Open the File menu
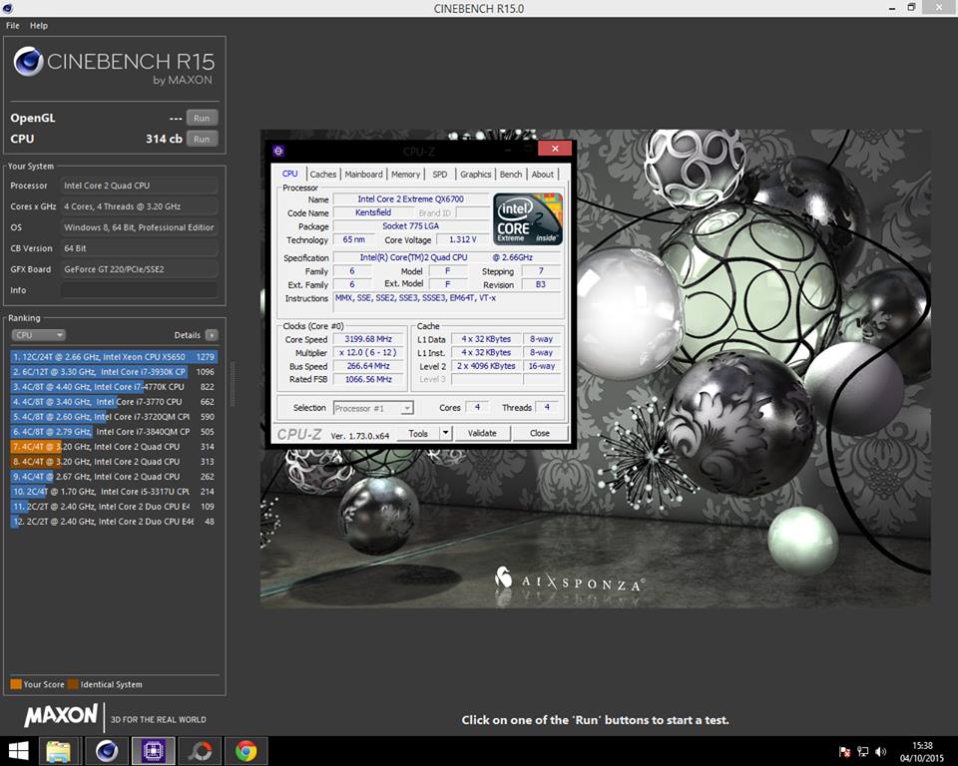Image resolution: width=958 pixels, height=766 pixels. (12, 26)
